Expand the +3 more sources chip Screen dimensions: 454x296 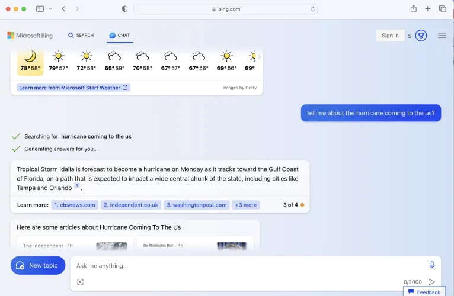coord(245,205)
